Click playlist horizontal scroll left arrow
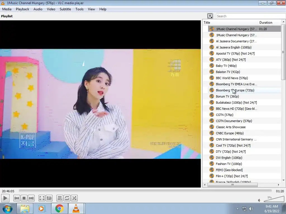Image resolution: width=286 pixels, height=214 pixels. tap(205, 185)
